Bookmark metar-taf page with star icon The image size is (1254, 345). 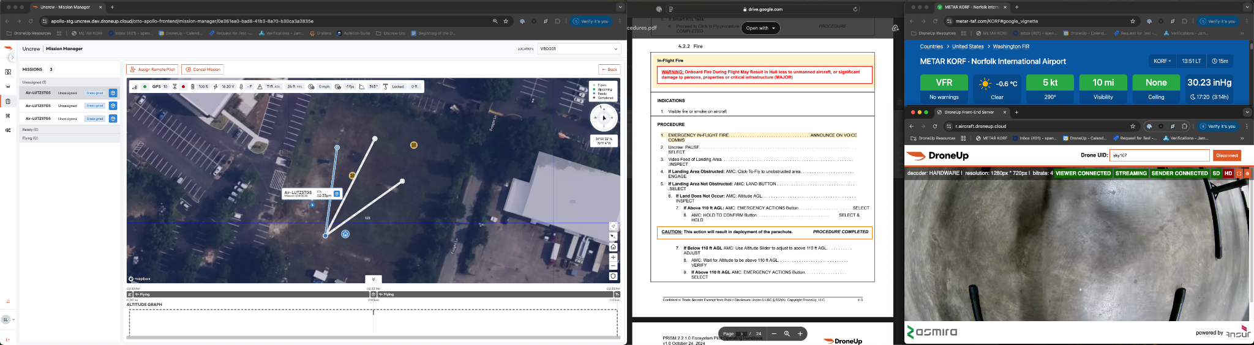pos(1133,21)
